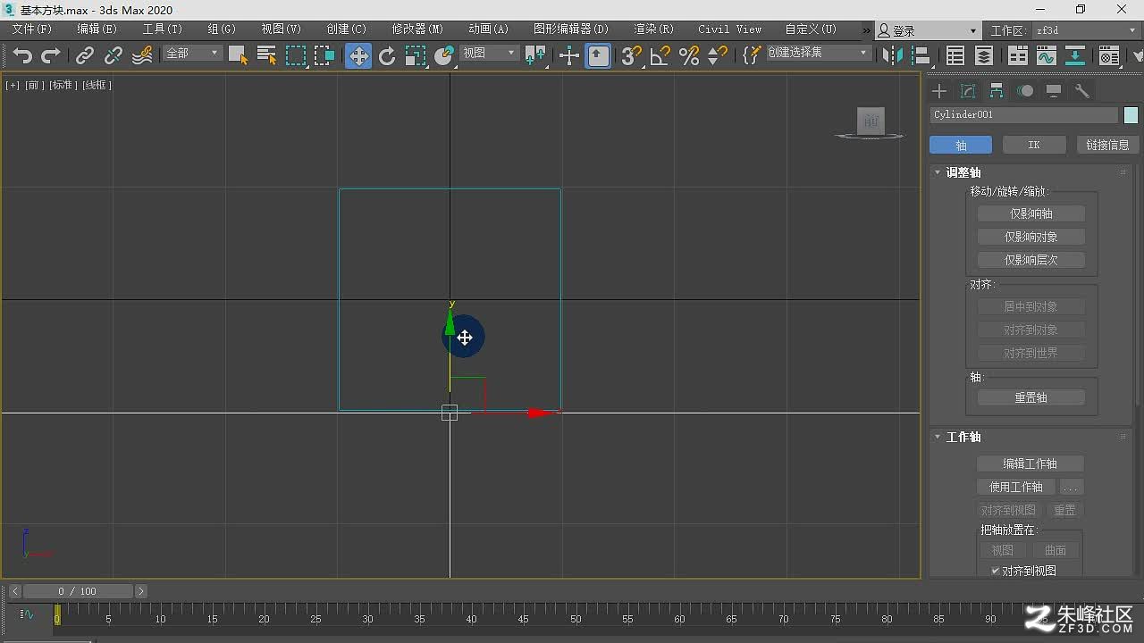
Task: Toggle the Spinner Snap icon
Action: tap(717, 56)
